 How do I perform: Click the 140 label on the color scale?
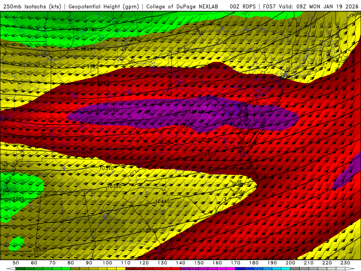pyautogui.click(x=180, y=263)
